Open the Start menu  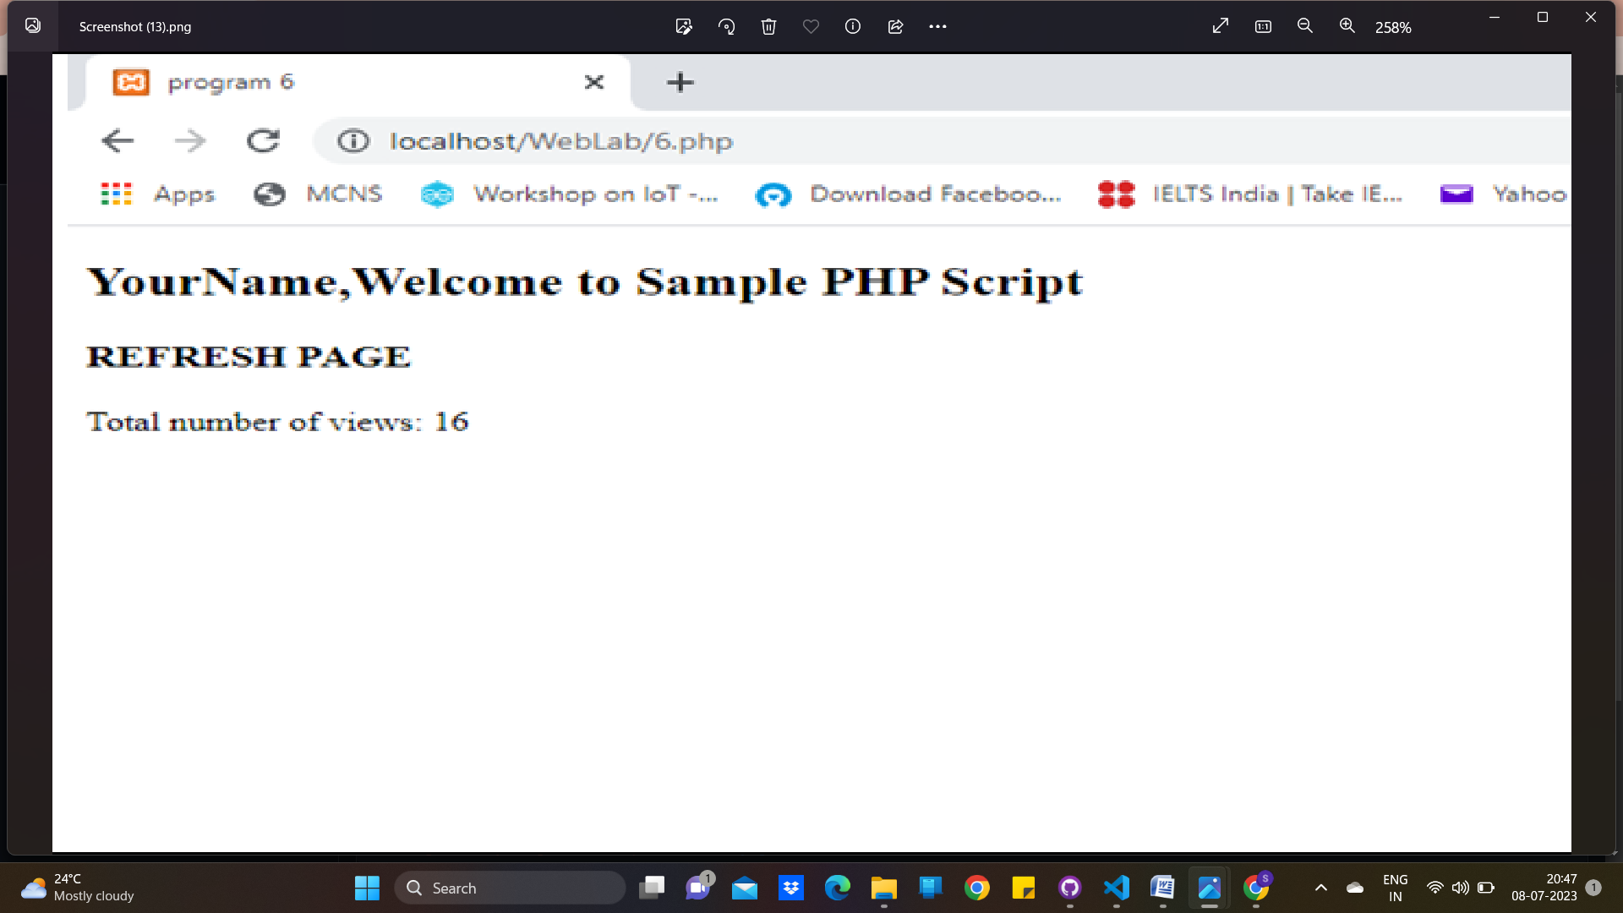pyautogui.click(x=367, y=888)
